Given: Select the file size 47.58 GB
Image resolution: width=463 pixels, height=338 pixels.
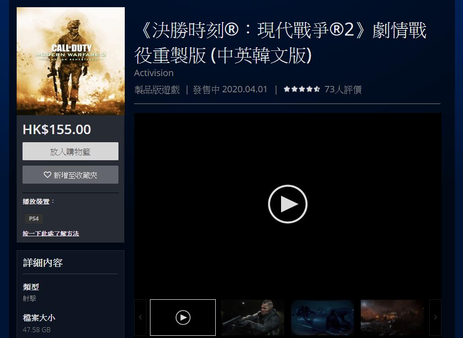Looking at the screenshot, I should coord(36,329).
